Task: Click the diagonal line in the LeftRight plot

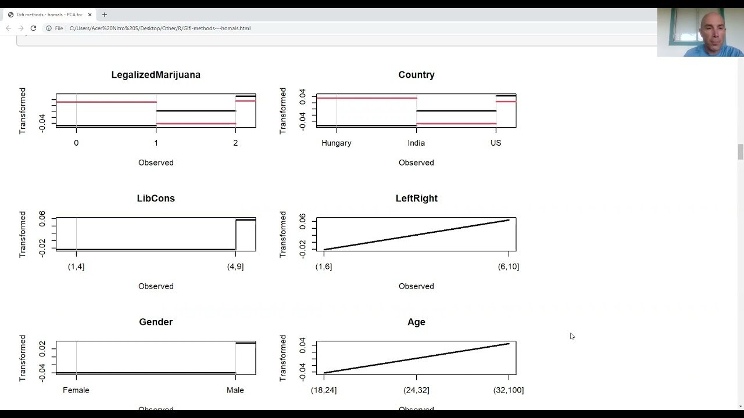Action: [x=416, y=235]
